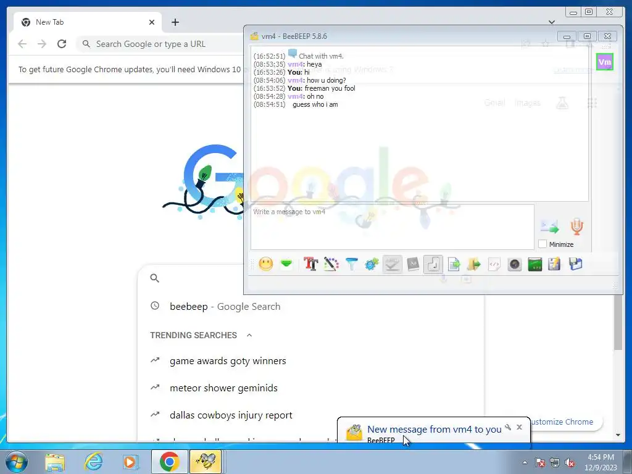Tick the Minimize checkbox
632x474 pixels.
tap(543, 244)
